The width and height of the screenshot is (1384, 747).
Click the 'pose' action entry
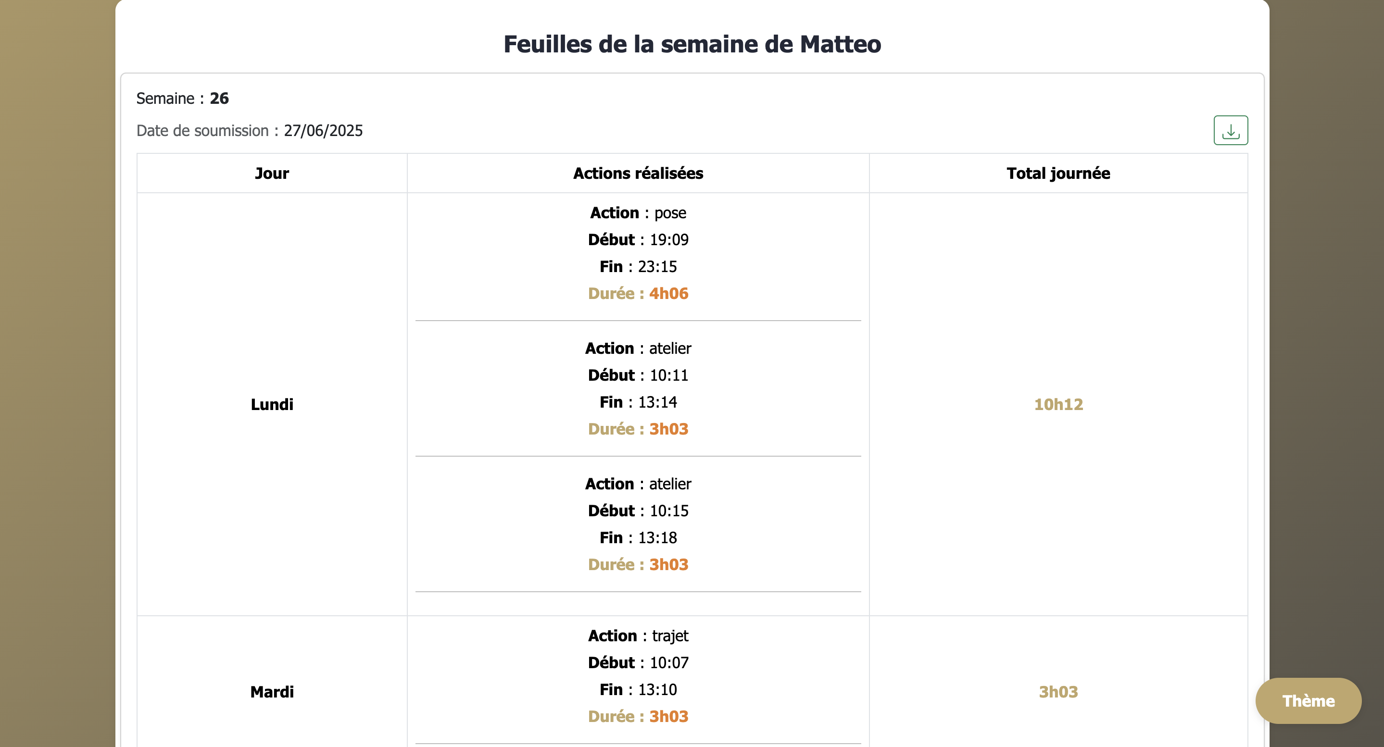coord(670,212)
